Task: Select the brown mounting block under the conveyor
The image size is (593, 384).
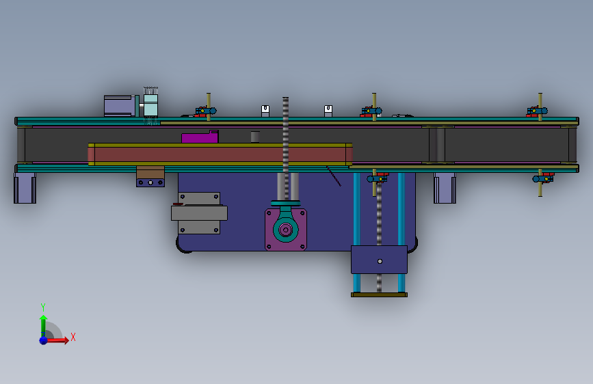Action: point(150,172)
